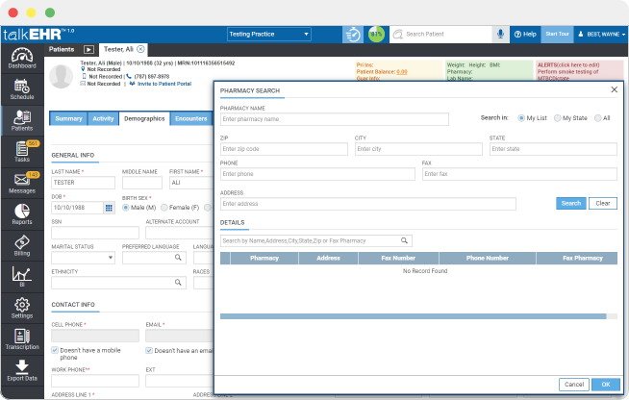The height and width of the screenshot is (400, 629).
Task: Go to Tasks in the sidebar
Action: [21, 151]
